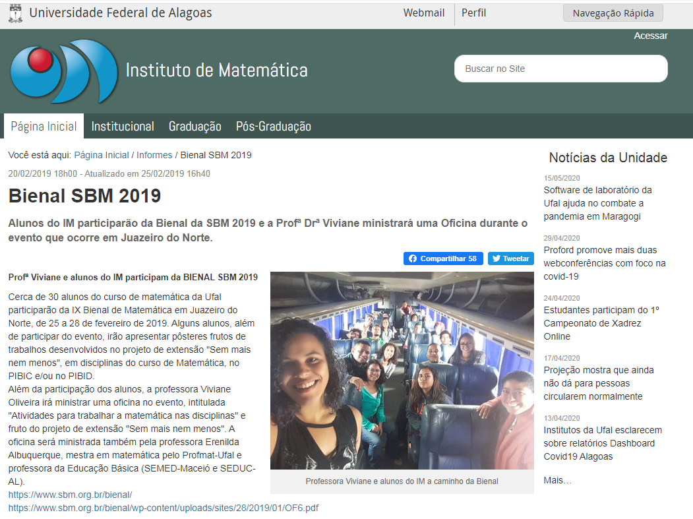693x519 pixels.
Task: Open the Institucional menu
Action: tap(123, 126)
